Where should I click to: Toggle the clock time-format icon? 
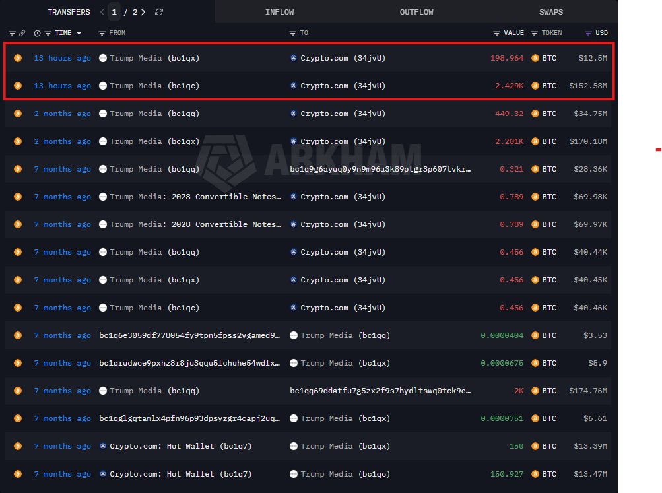pyautogui.click(x=37, y=33)
